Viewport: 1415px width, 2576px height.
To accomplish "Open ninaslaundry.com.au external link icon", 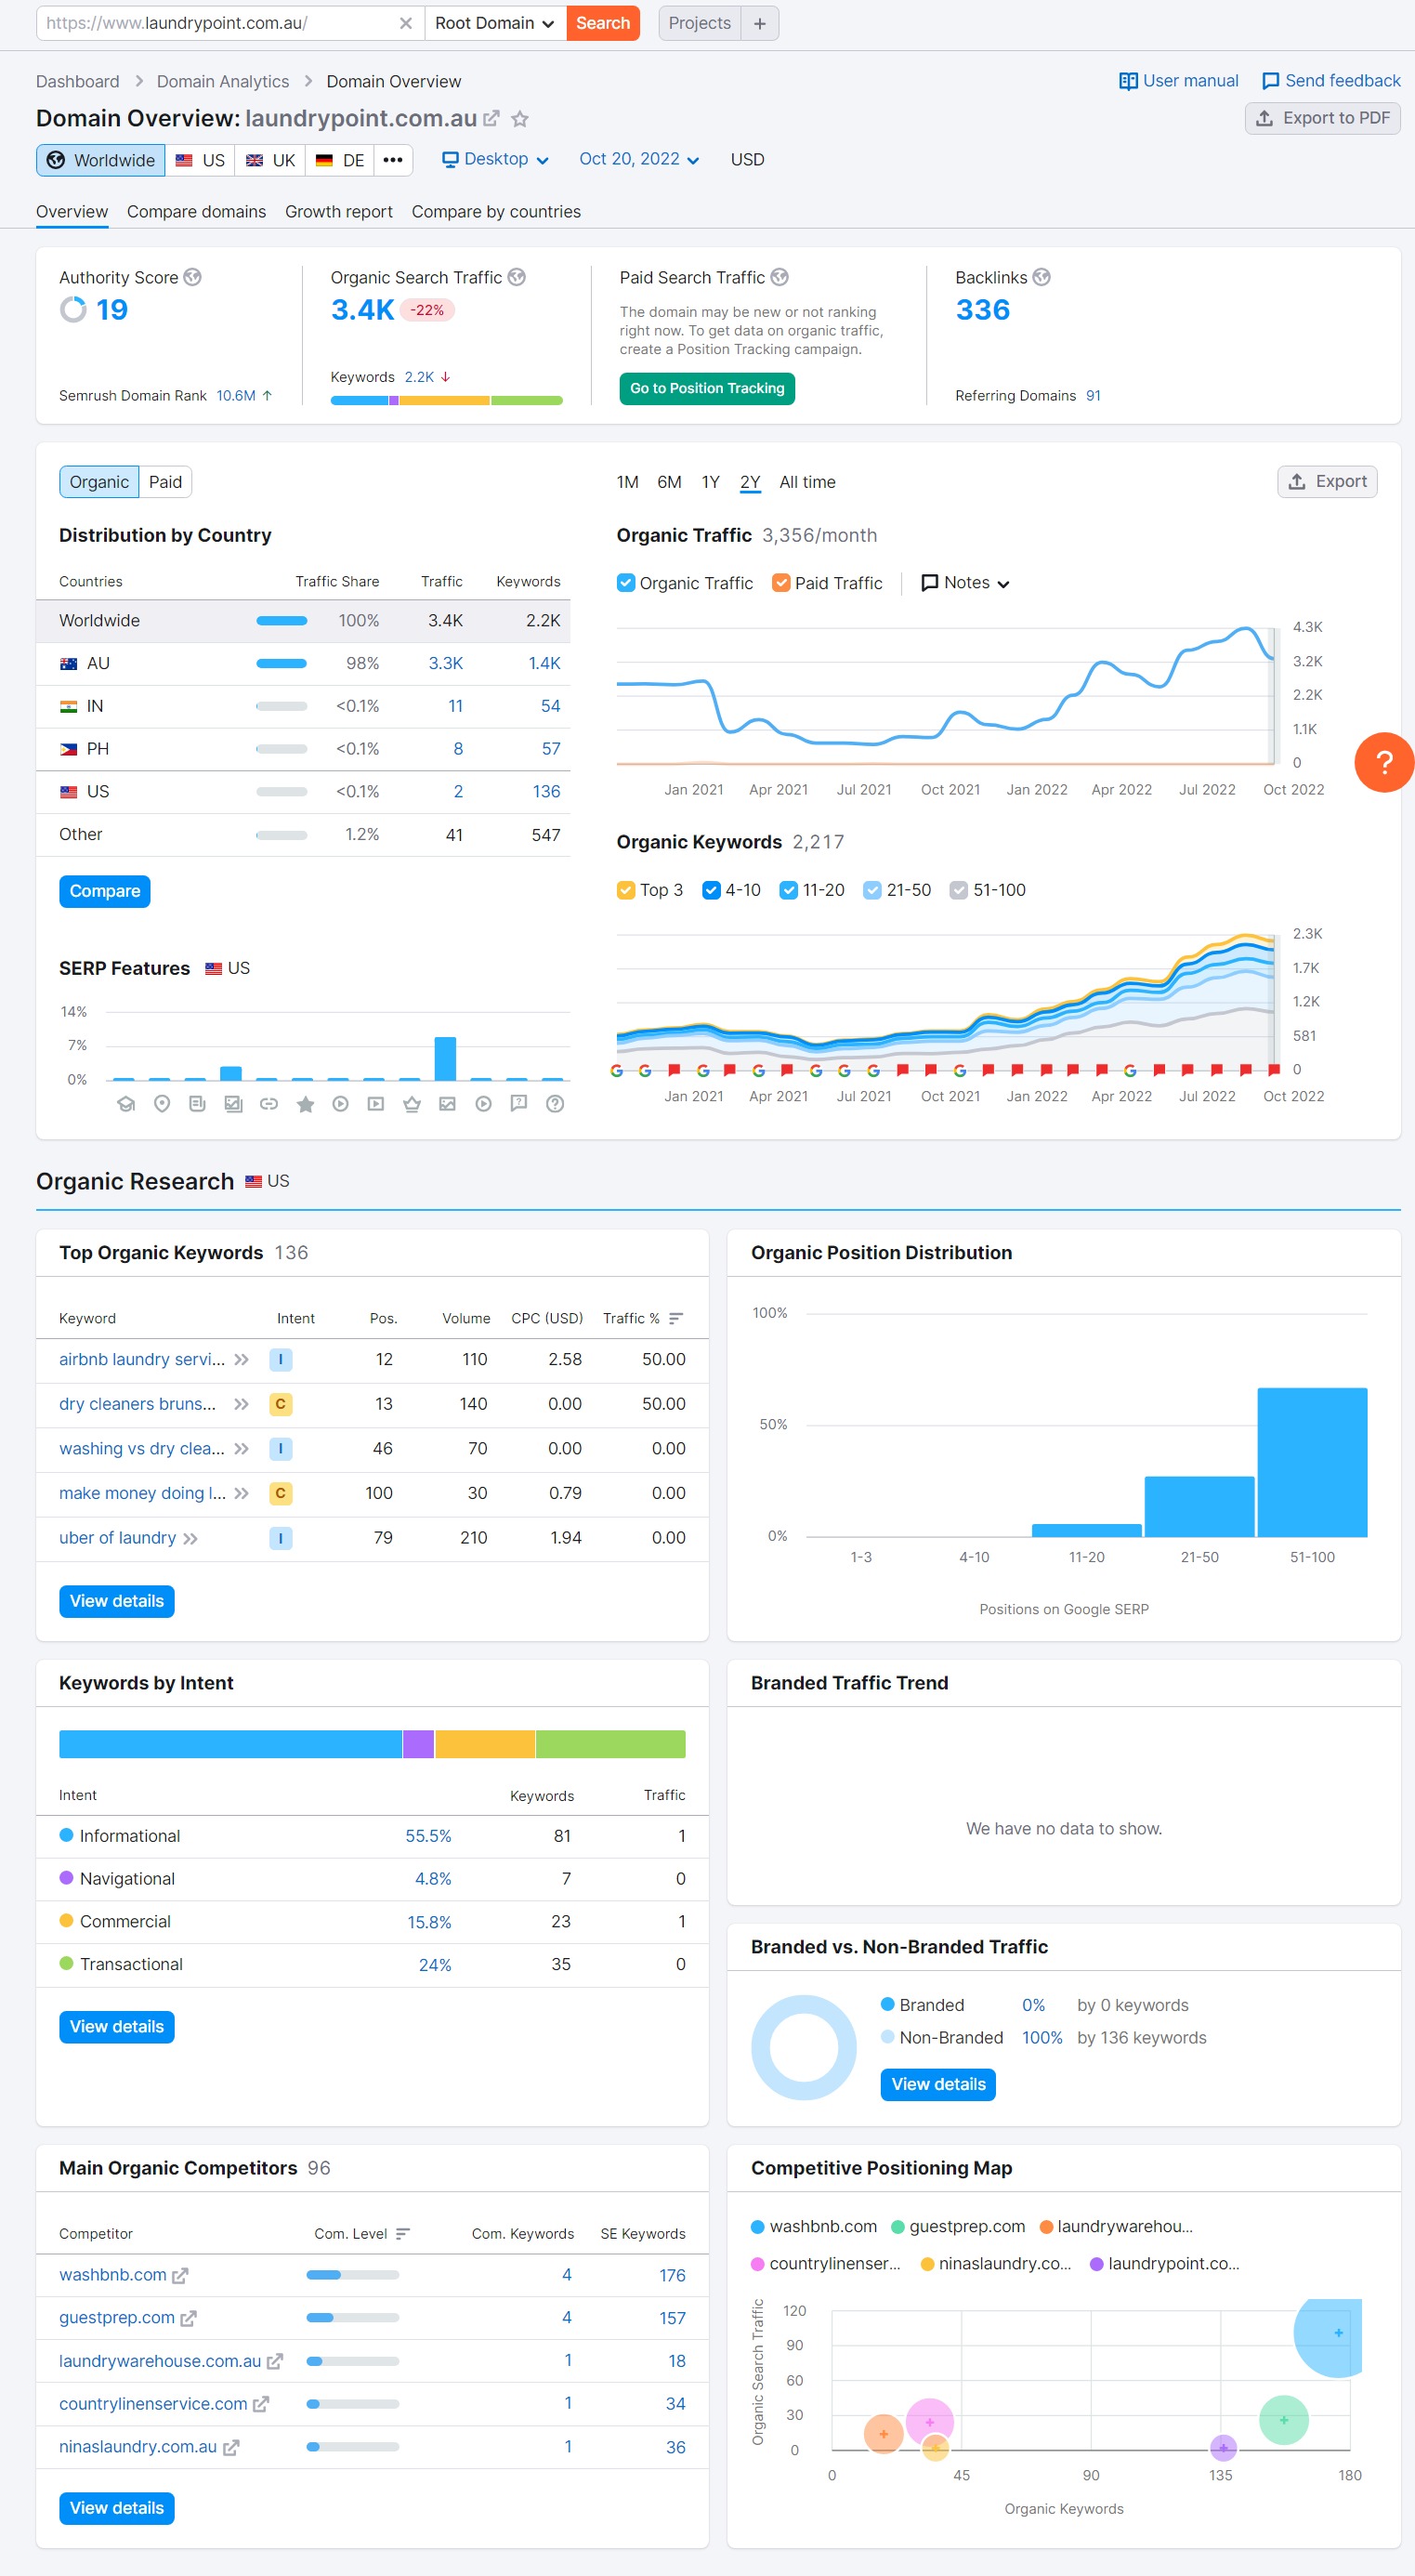I will (231, 2448).
